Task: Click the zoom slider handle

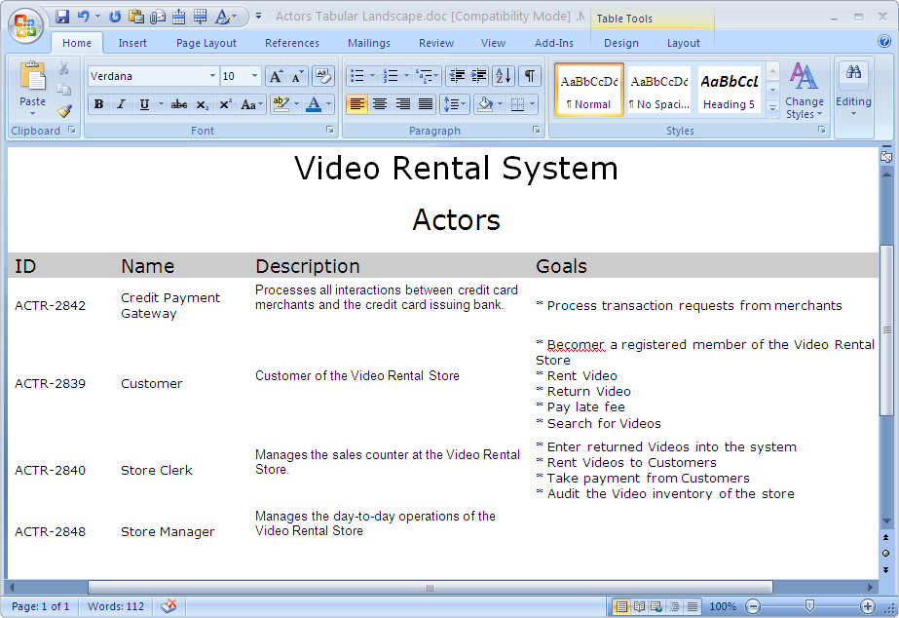Action: coord(809,606)
